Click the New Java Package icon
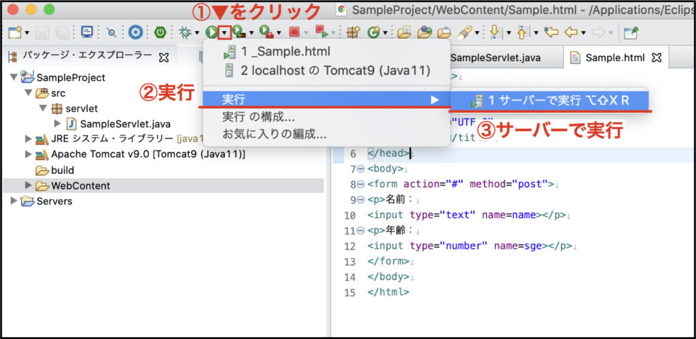This screenshot has height=339, width=696. click(x=353, y=32)
